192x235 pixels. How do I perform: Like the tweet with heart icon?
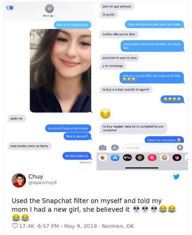[15, 226]
